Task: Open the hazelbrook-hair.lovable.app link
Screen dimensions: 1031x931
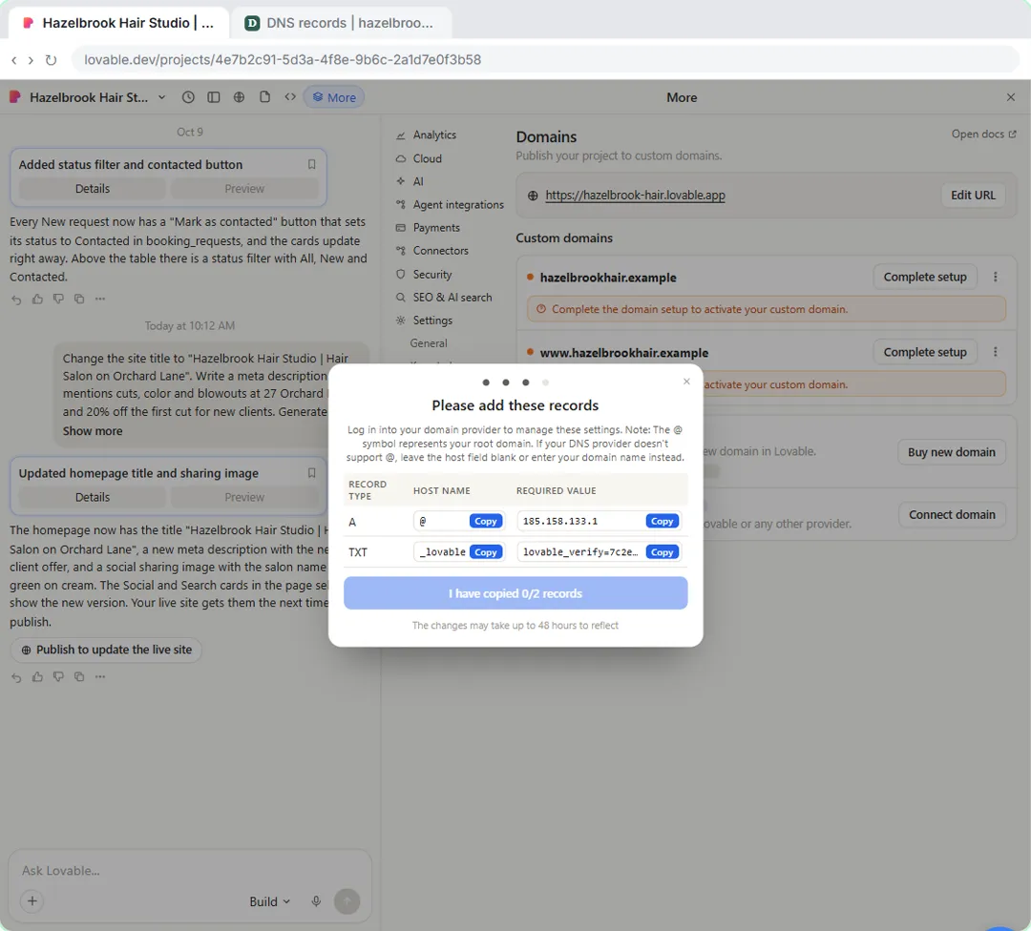Action: (635, 196)
